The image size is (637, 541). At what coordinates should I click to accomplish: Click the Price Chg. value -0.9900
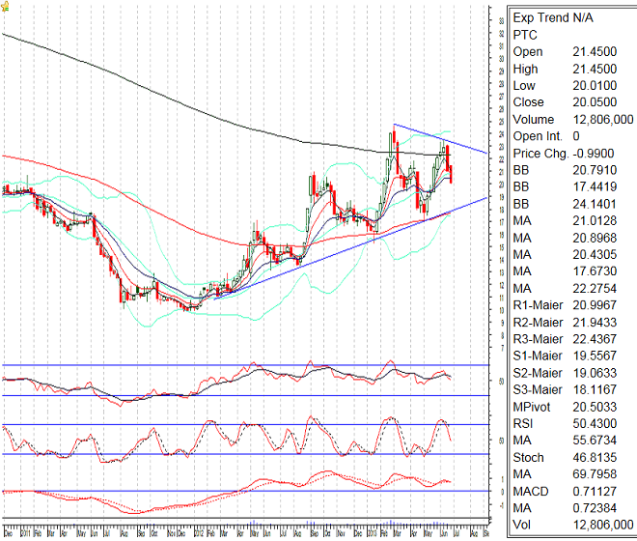pos(595,153)
